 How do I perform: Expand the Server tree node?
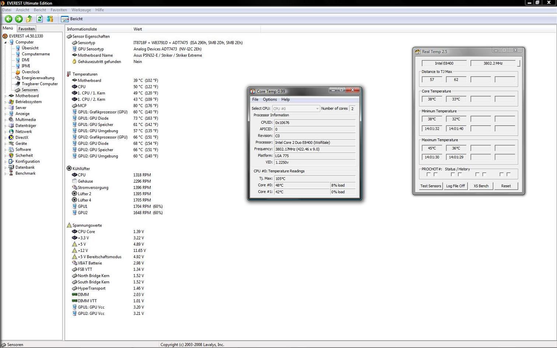point(6,108)
